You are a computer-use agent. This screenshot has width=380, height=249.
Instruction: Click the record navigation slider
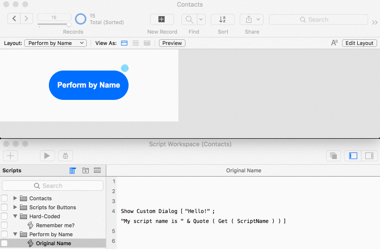point(54,25)
